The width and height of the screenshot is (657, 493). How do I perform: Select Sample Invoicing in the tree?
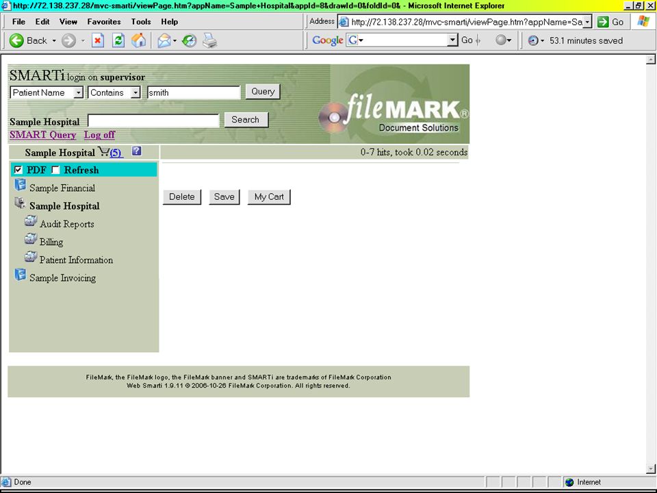pyautogui.click(x=62, y=278)
